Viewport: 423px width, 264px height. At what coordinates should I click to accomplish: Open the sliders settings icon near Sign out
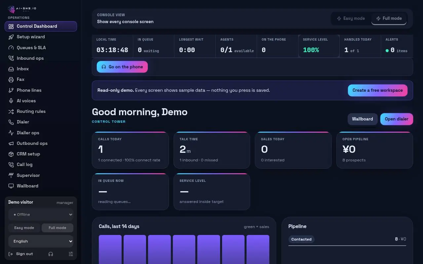[71, 254]
